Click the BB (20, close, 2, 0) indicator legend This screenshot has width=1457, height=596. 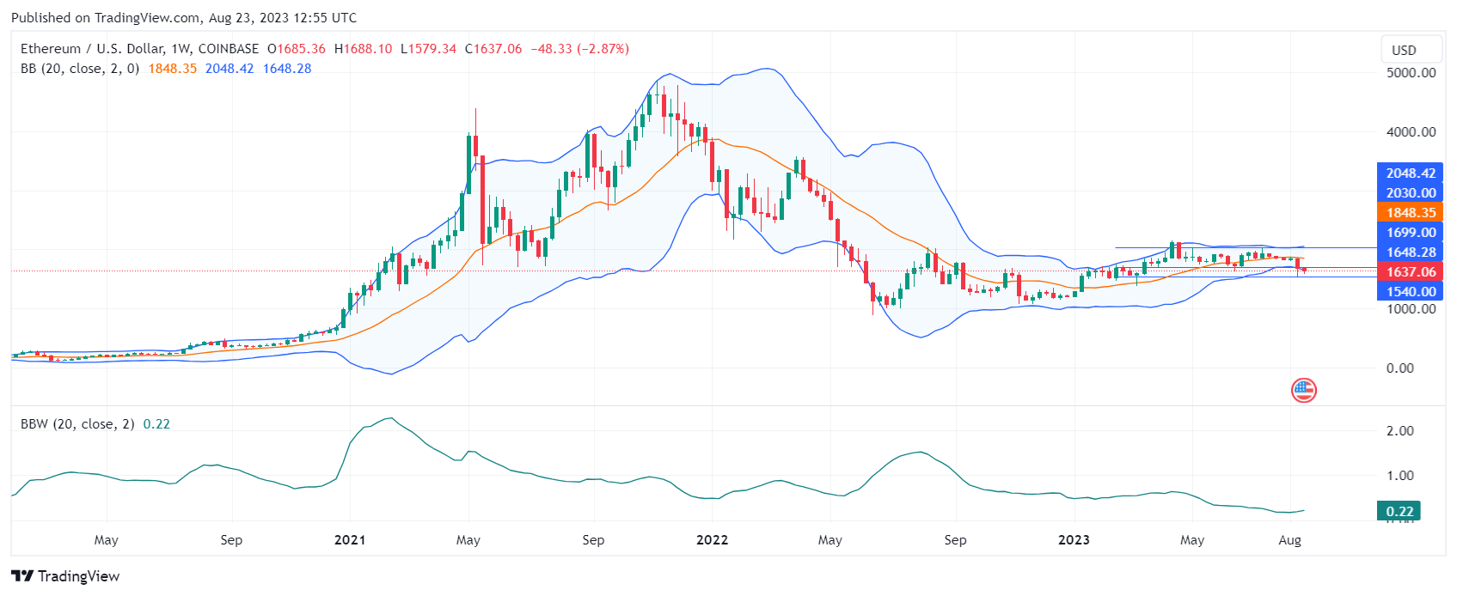tap(80, 69)
